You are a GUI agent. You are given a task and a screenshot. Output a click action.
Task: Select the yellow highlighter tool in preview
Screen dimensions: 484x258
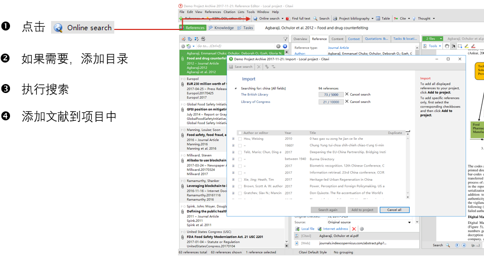pos(467,46)
